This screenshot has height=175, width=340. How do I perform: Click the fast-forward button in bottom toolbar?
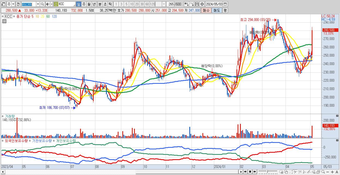(254, 172)
